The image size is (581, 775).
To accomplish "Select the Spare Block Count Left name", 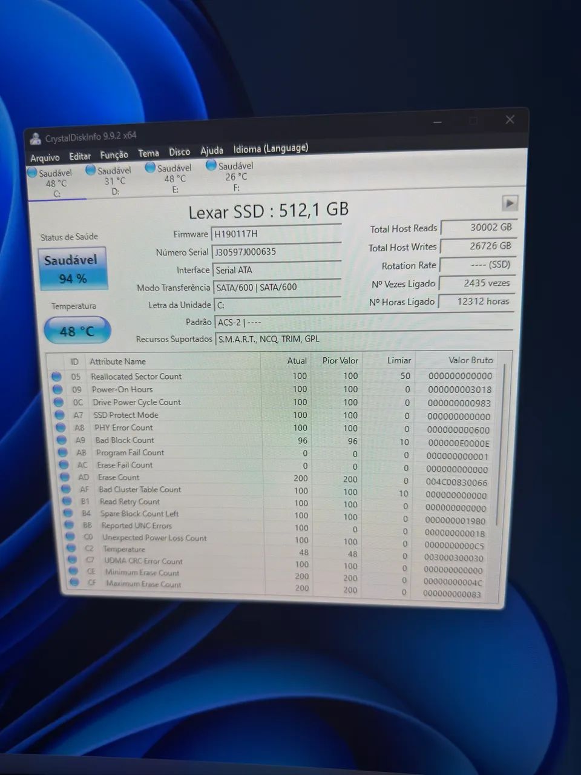I will click(139, 513).
